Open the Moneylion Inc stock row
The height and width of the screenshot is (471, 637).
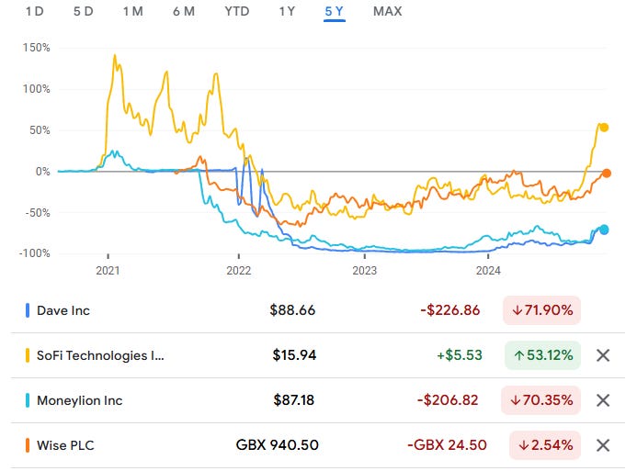point(318,400)
